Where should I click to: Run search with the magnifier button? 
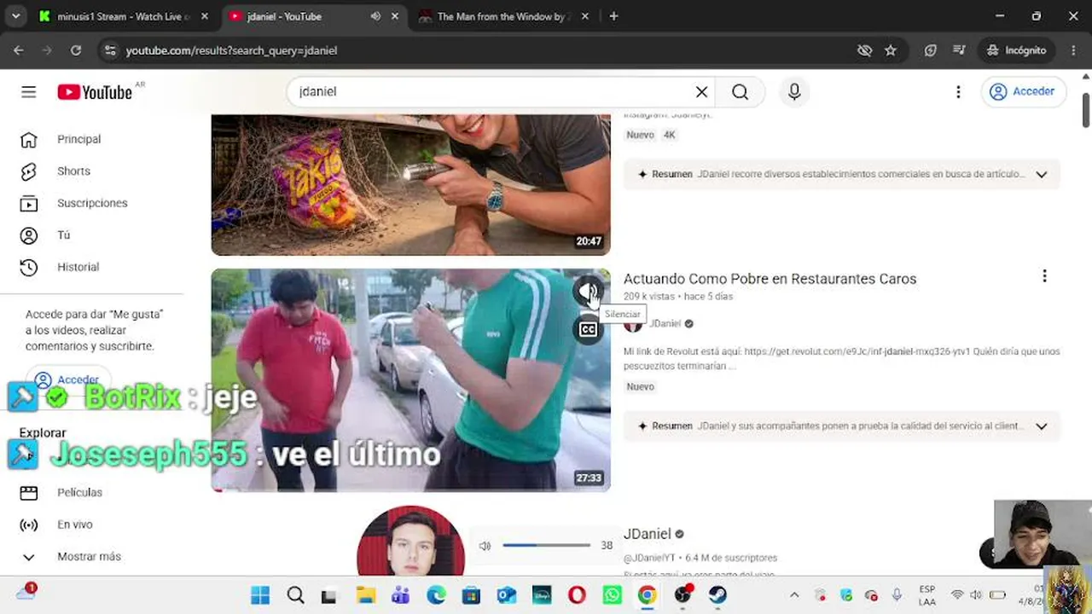coord(741,92)
